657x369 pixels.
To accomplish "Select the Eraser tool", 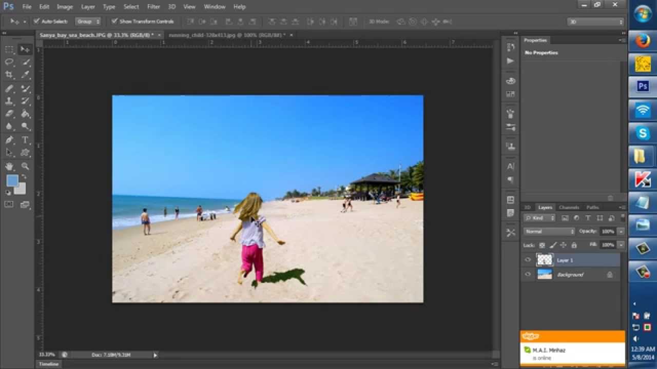I will pos(9,114).
